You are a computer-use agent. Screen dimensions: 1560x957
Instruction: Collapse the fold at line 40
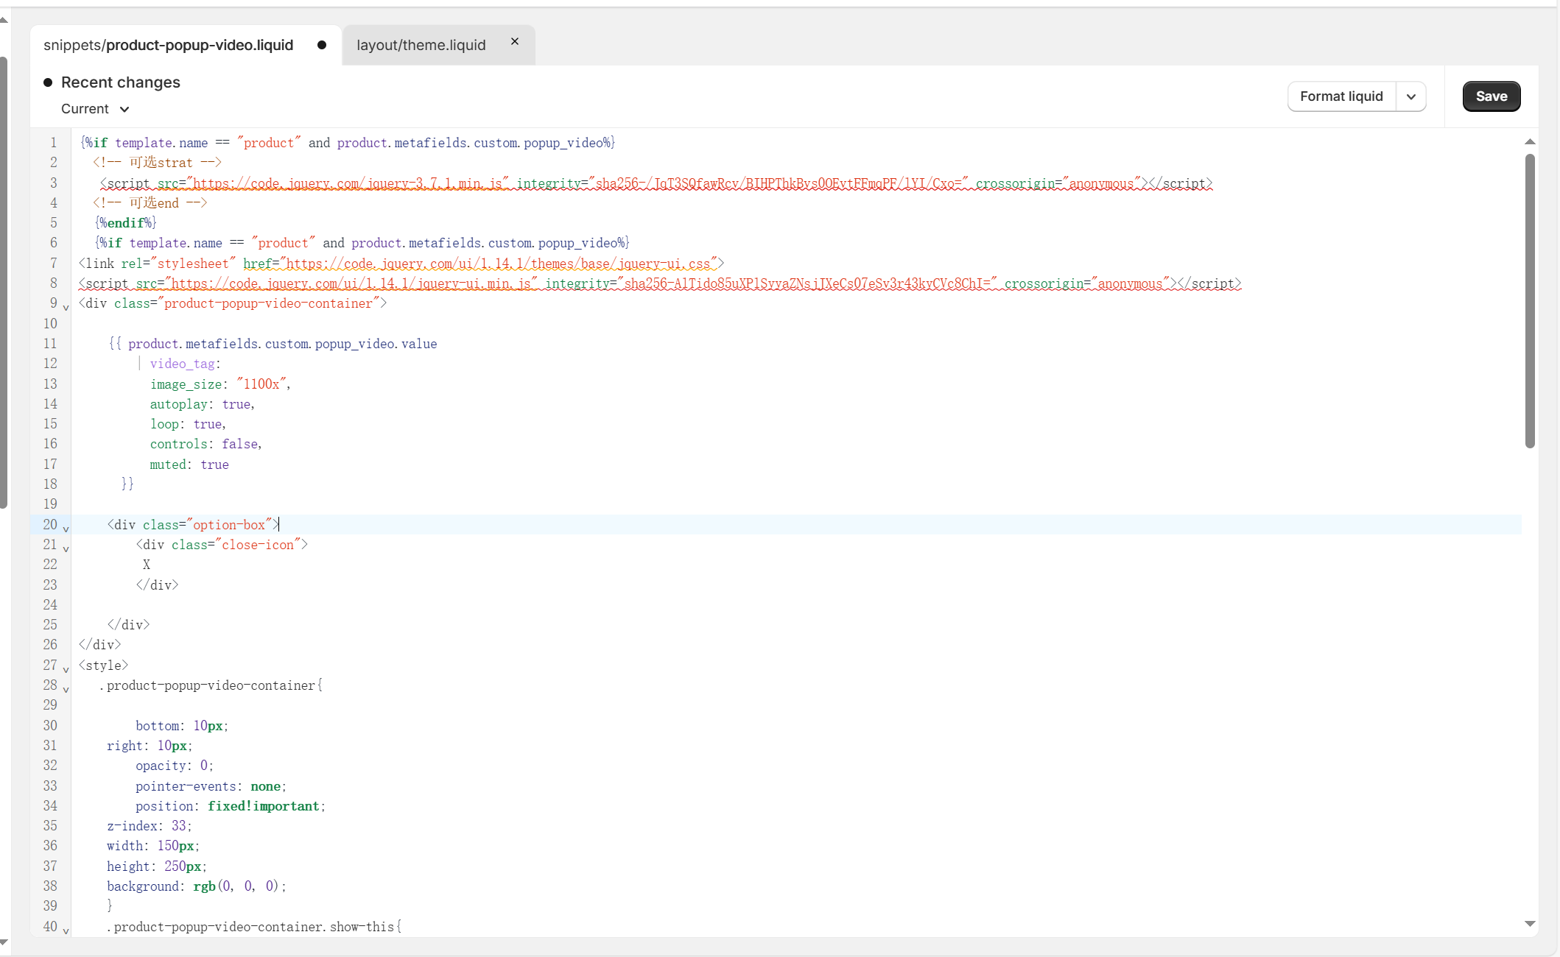pos(66,930)
